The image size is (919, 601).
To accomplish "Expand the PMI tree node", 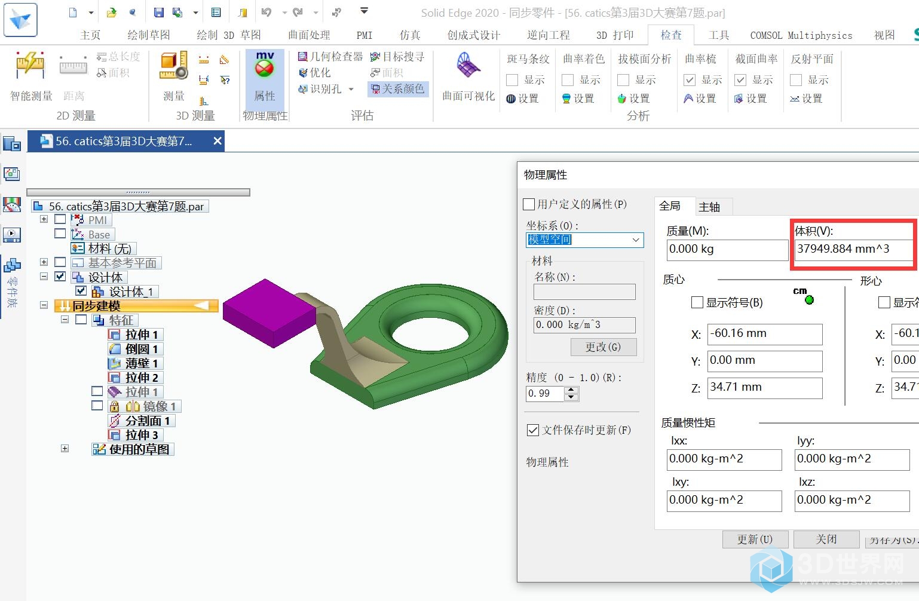I will coord(44,219).
